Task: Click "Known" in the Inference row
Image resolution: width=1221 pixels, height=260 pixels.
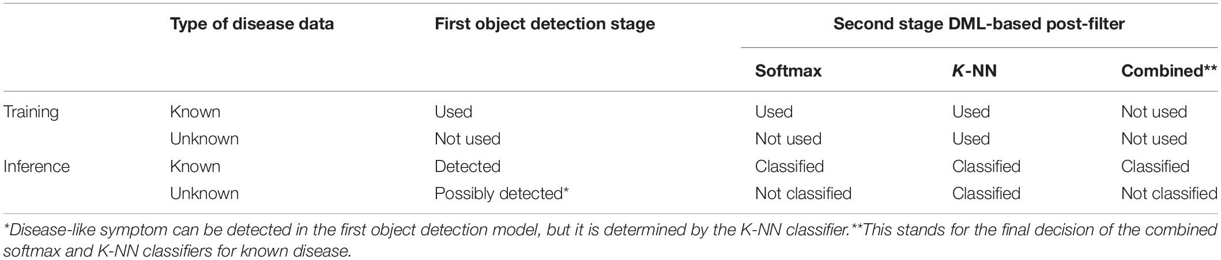Action: [195, 166]
